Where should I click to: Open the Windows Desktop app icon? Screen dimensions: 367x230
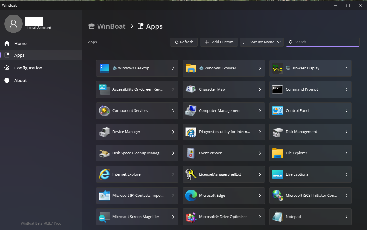(x=104, y=68)
